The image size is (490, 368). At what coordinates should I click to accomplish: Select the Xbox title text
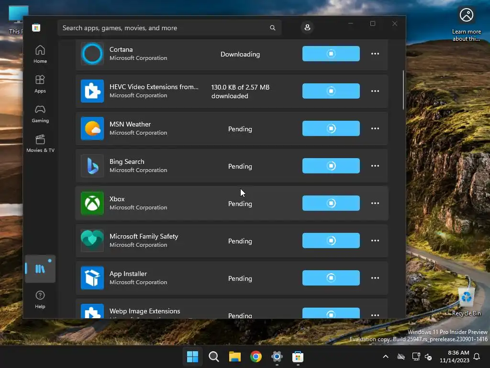117,199
